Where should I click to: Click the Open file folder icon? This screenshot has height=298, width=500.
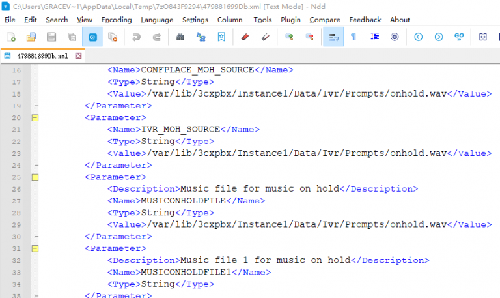[x=31, y=37]
